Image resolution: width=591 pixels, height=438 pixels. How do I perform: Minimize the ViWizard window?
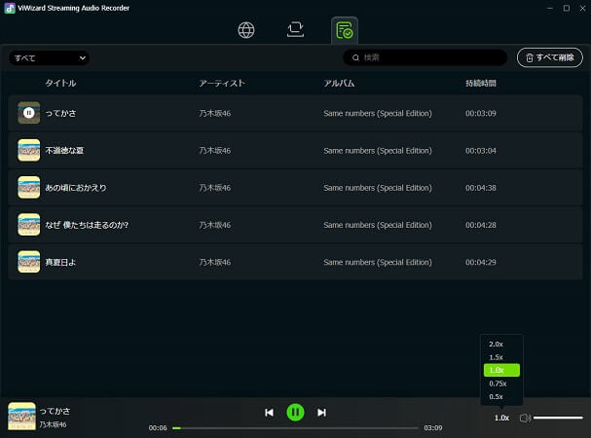click(550, 8)
